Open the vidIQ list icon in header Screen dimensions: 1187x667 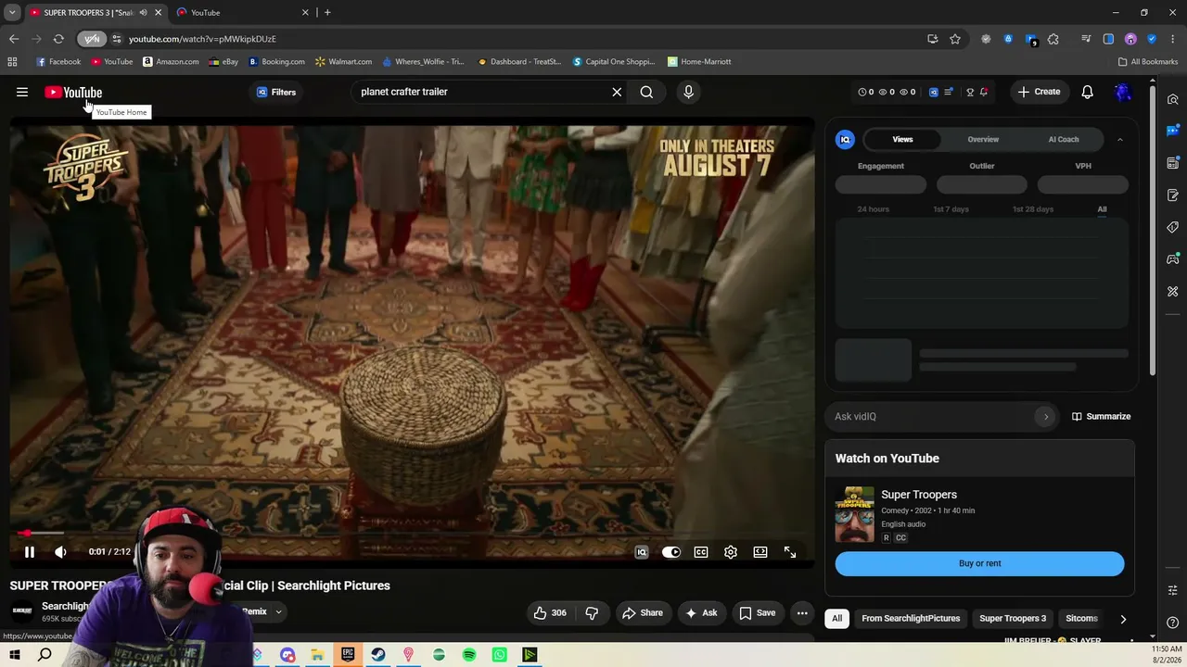coord(948,92)
